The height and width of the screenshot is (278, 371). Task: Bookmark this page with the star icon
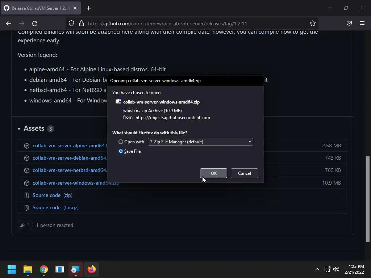click(313, 23)
